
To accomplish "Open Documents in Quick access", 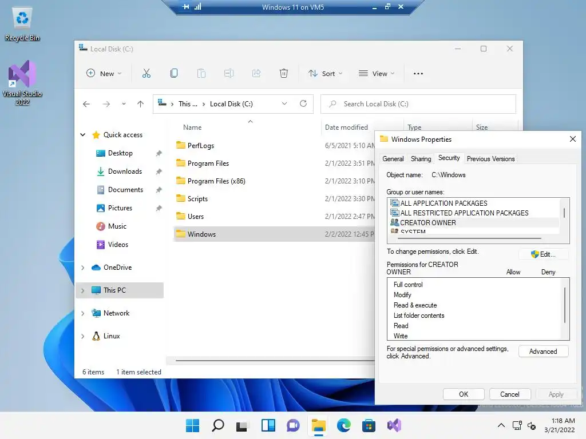I will coord(125,190).
